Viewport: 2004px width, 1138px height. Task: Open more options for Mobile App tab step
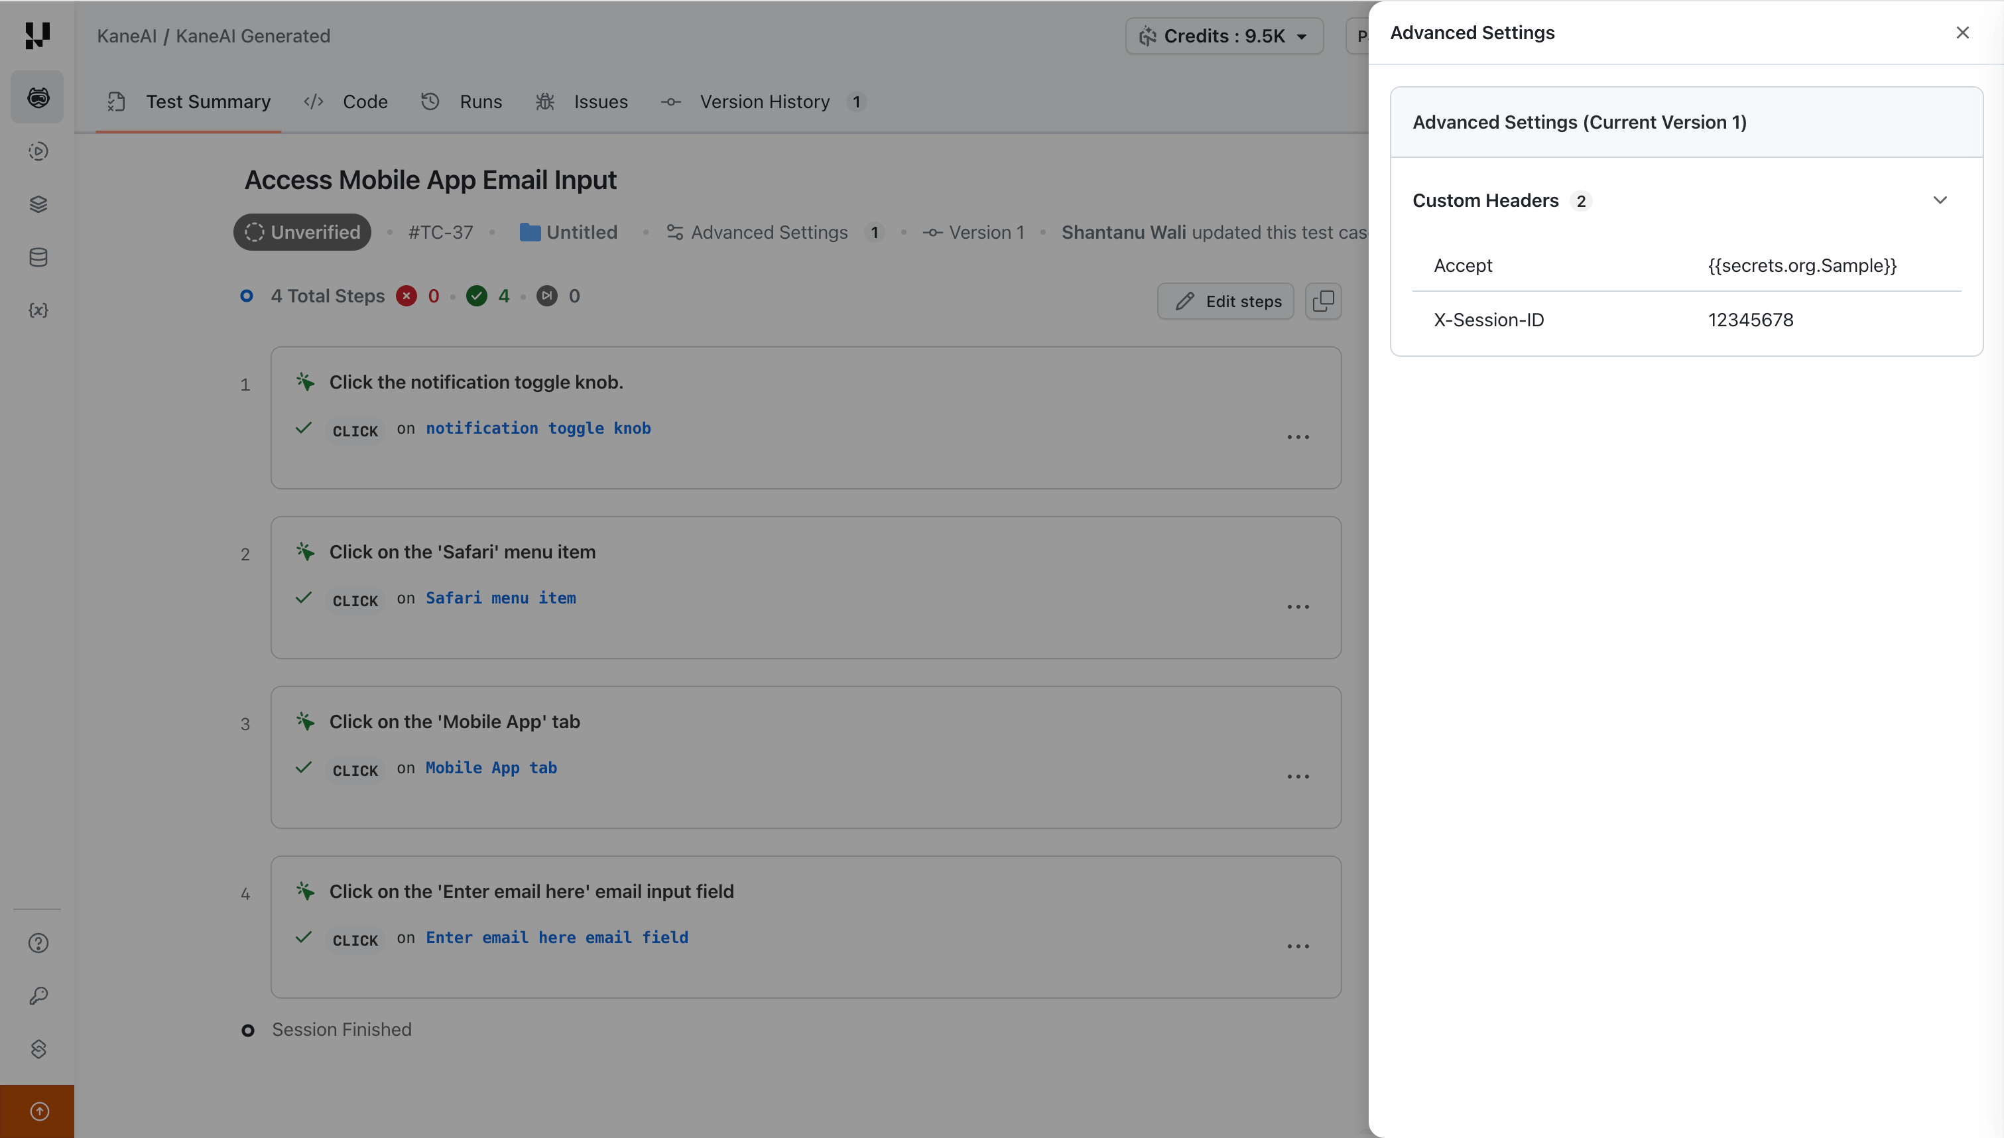pos(1298,776)
